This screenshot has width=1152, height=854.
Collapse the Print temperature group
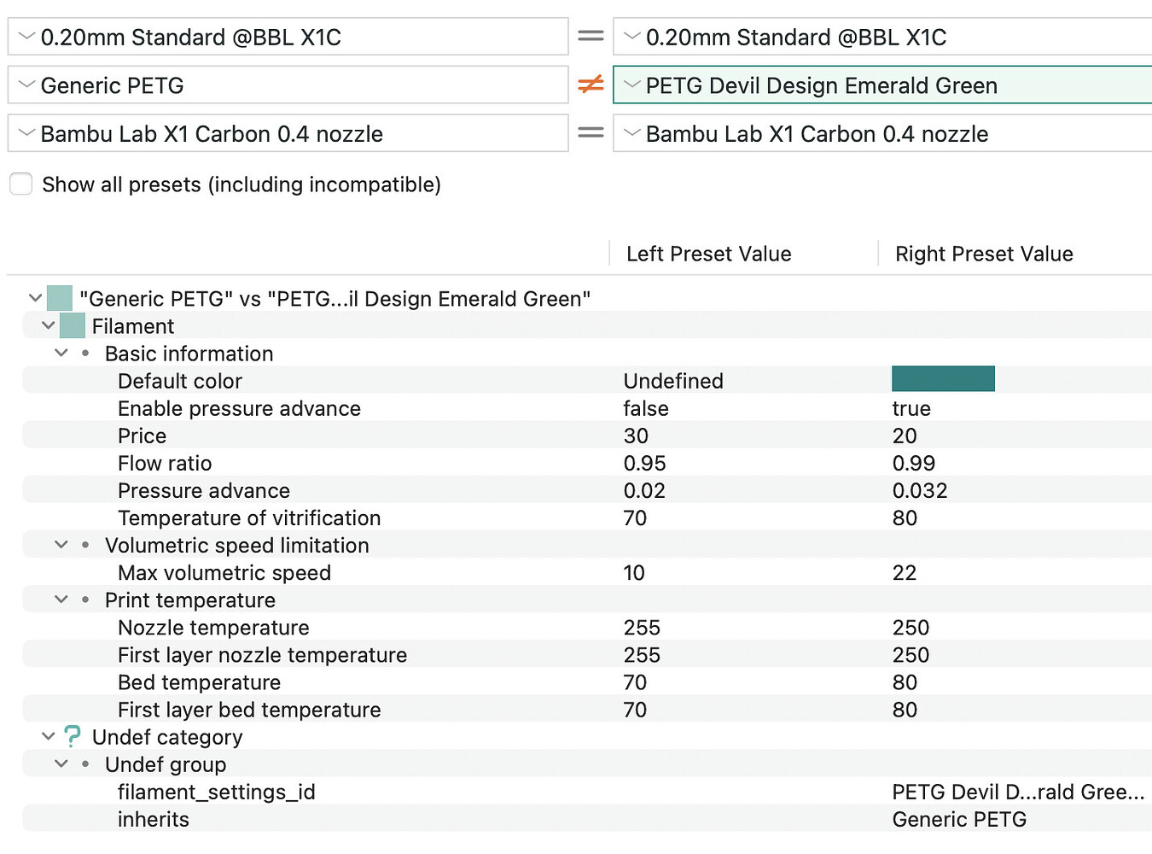point(61,600)
